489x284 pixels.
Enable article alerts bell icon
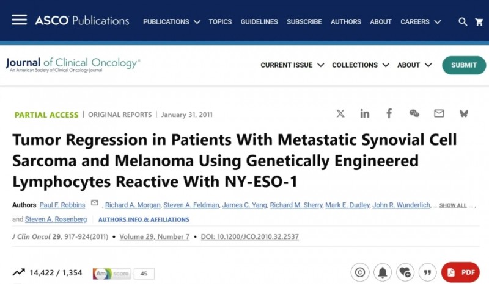383,272
